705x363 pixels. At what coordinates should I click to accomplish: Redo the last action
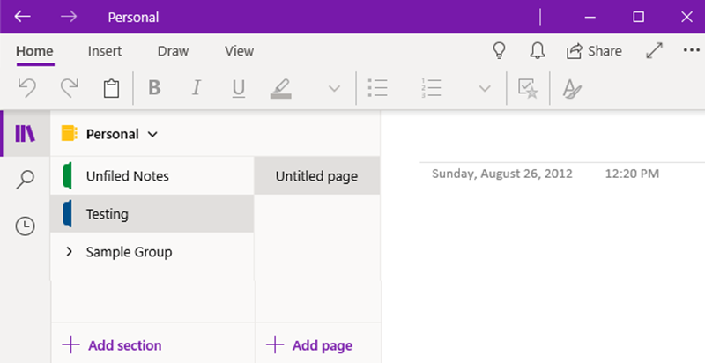(x=70, y=88)
